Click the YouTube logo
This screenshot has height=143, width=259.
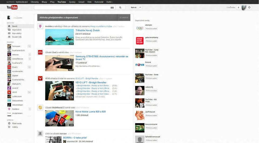[x=12, y=7]
